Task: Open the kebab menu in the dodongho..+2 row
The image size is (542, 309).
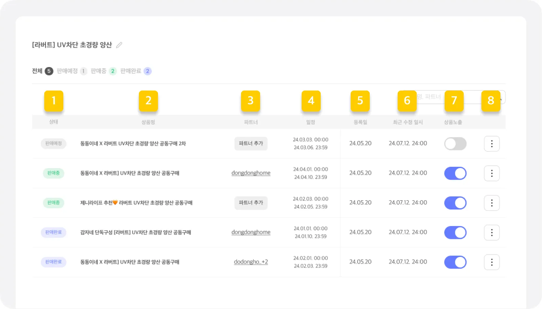Action: [x=492, y=262]
